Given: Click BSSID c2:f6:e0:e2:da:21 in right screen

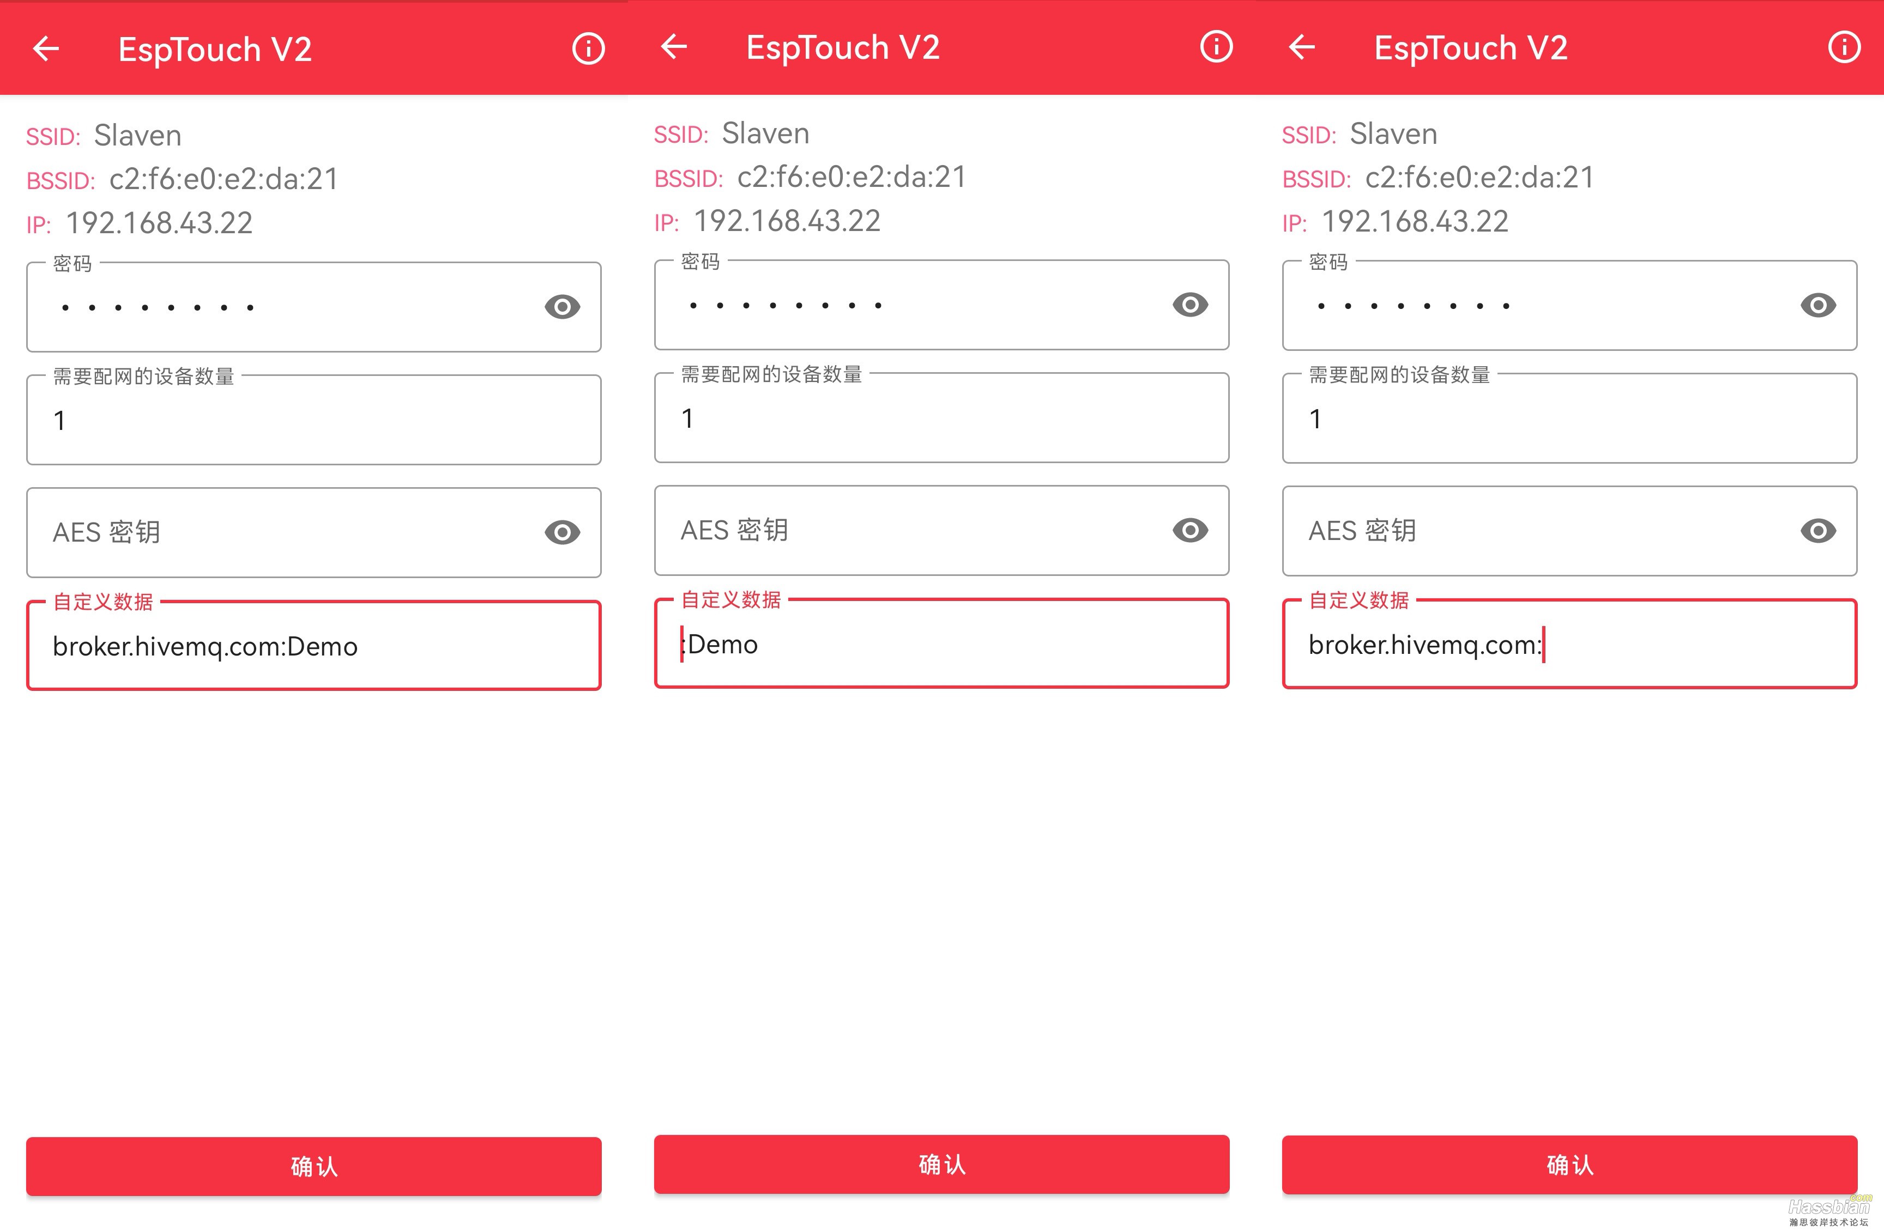Looking at the screenshot, I should 1480,178.
